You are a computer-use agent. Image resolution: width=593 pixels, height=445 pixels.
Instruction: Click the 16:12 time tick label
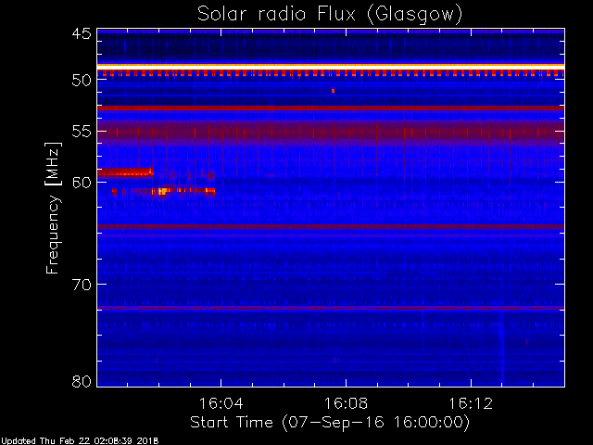(x=471, y=403)
